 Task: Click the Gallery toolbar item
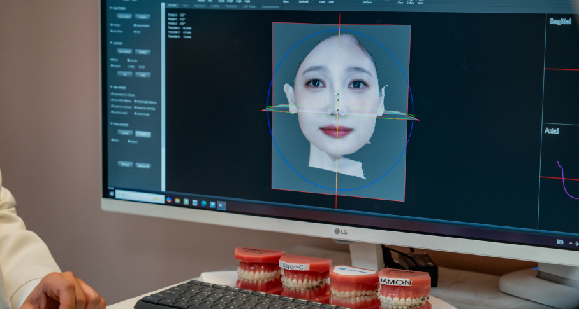411,3
